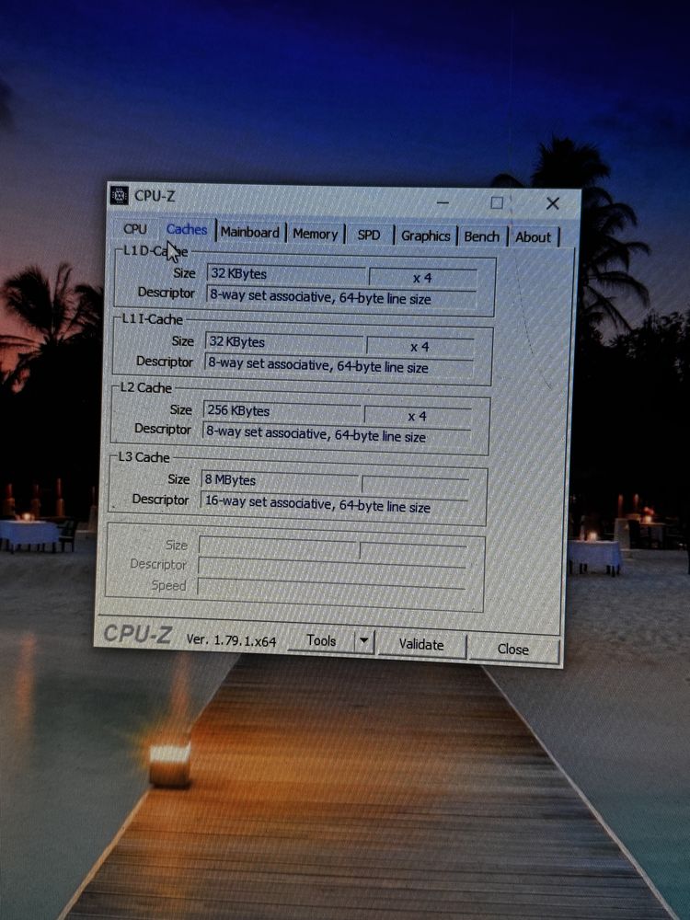This screenshot has width=690, height=920.
Task: Click the CPU-Z title bar icon
Action: coord(119,195)
